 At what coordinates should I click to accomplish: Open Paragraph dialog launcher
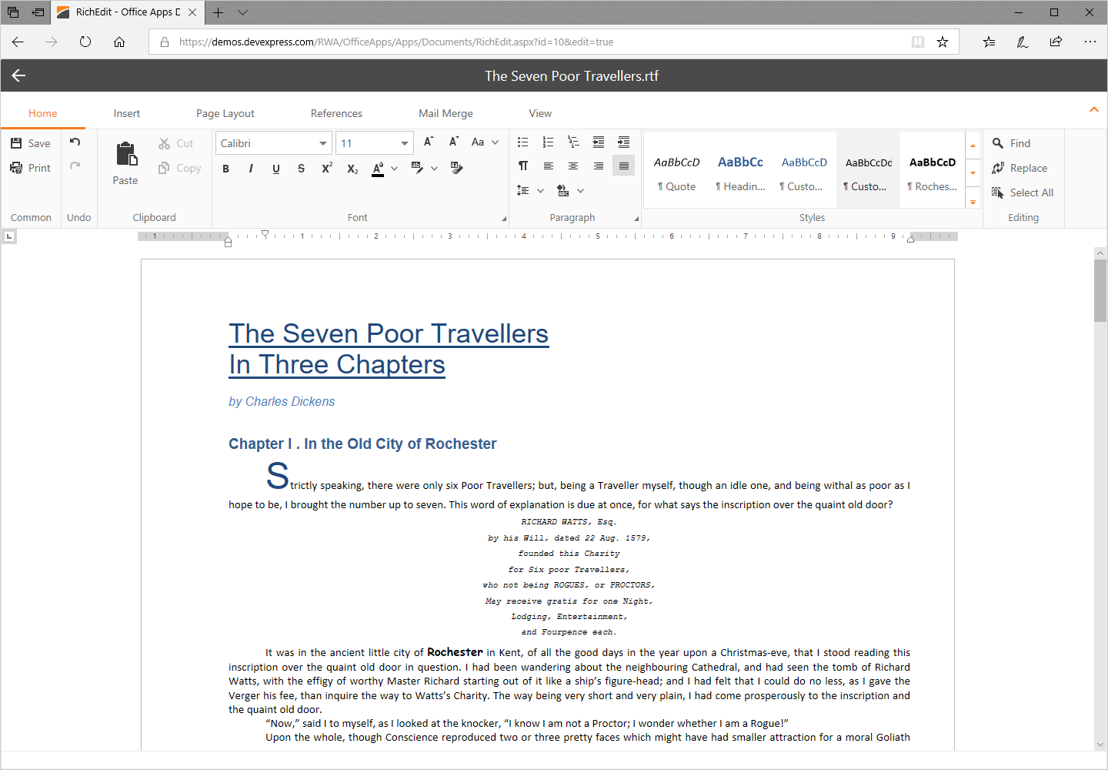tap(636, 219)
